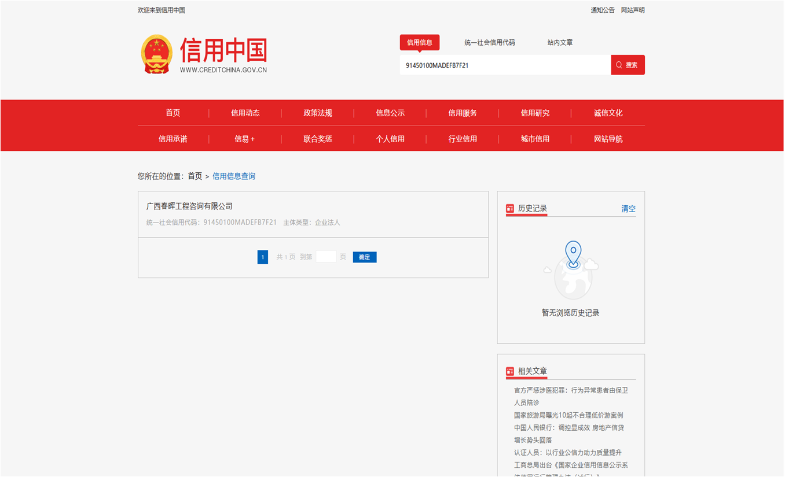
Task: Open the 信用动态 menu item
Action: (x=245, y=113)
